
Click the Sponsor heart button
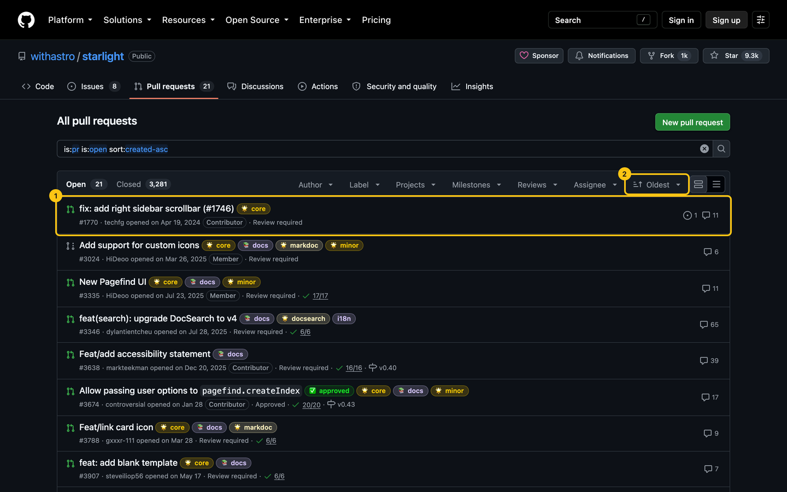[539, 56]
